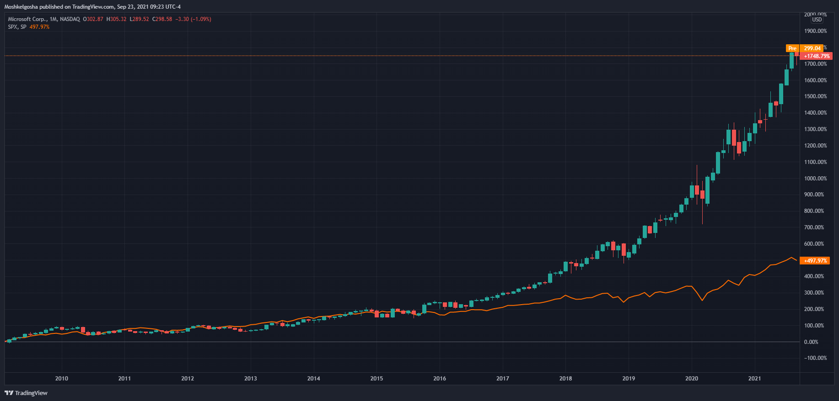The height and width of the screenshot is (401, 839).
Task: Click the 497.97% value in SPX legend
Action: pyautogui.click(x=39, y=27)
